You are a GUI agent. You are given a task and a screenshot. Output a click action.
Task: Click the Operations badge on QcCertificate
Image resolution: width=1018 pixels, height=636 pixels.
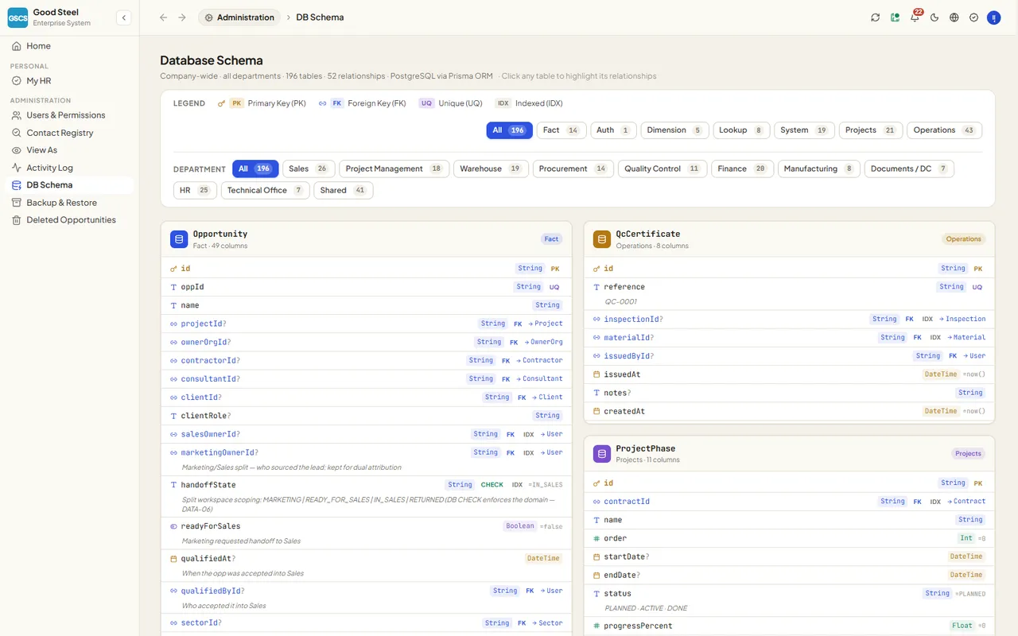coord(964,239)
